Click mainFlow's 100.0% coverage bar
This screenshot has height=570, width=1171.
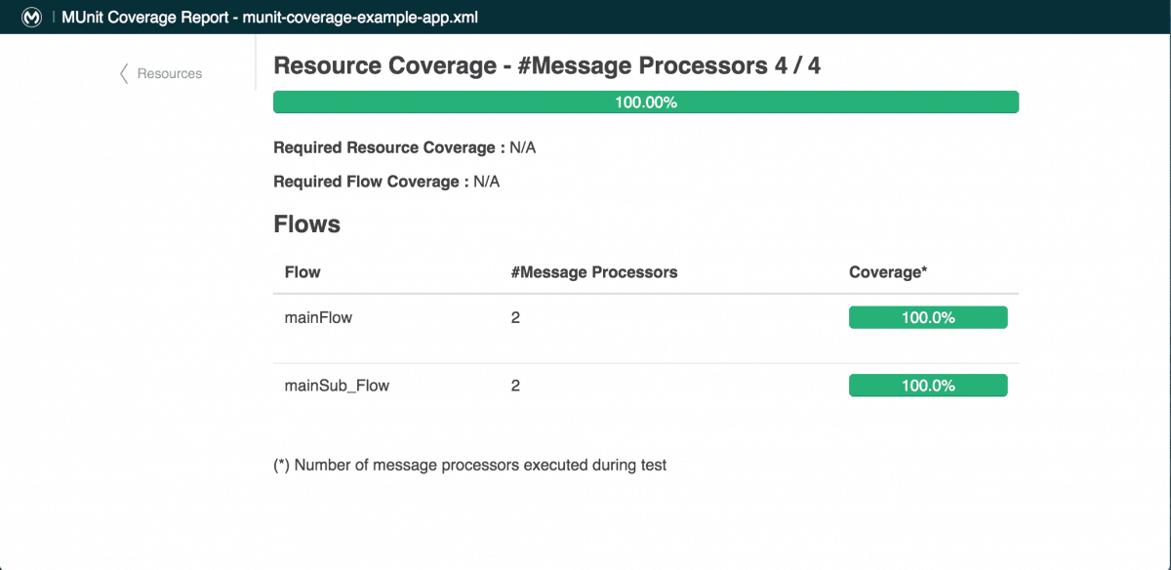click(x=928, y=317)
